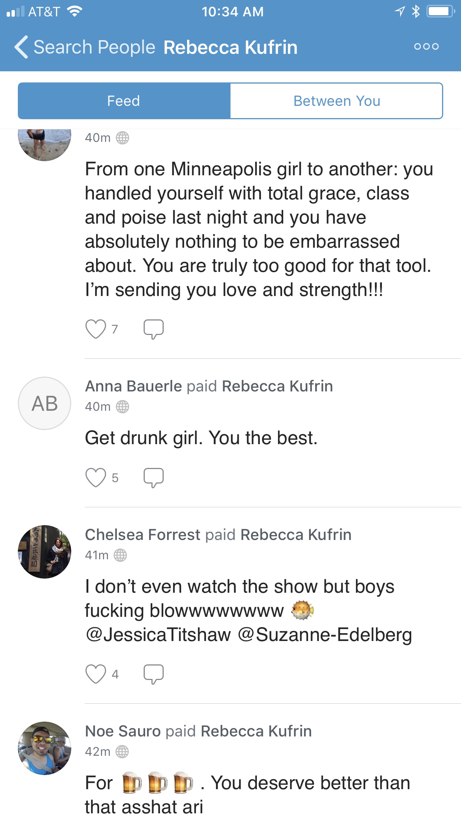Like Chelsea Forrest's payment post

coord(96,674)
